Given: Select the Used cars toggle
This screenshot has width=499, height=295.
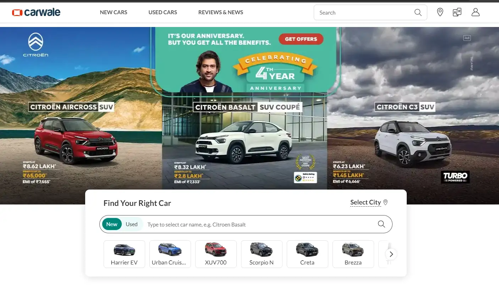Looking at the screenshot, I should [132, 224].
